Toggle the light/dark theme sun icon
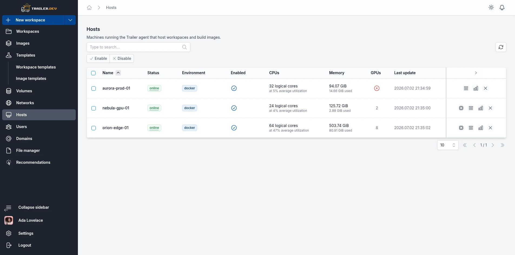The height and width of the screenshot is (255, 515). coord(491,8)
